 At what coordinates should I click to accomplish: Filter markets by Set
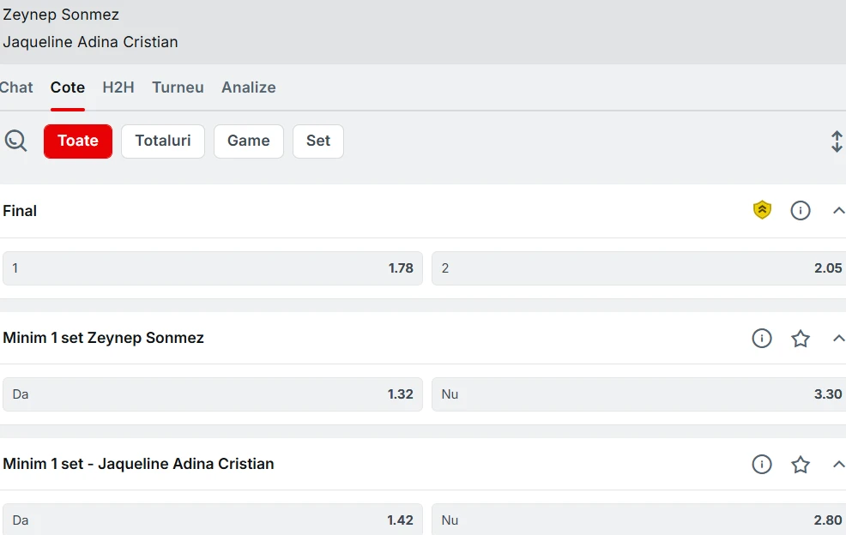click(x=318, y=141)
